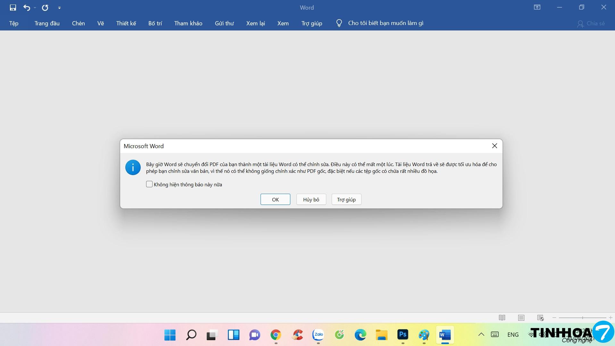Click the 'Cho tôi biết bạn muốn làm gì' search box

pyautogui.click(x=386, y=23)
